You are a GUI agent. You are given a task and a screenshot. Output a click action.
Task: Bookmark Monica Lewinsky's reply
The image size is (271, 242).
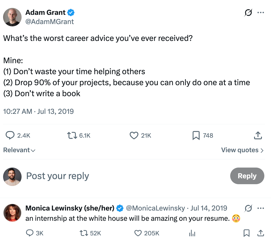coord(247,233)
